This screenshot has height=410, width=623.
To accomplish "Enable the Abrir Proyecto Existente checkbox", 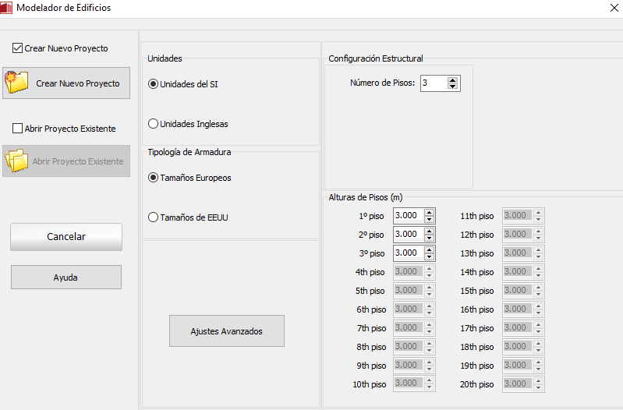I will (18, 129).
